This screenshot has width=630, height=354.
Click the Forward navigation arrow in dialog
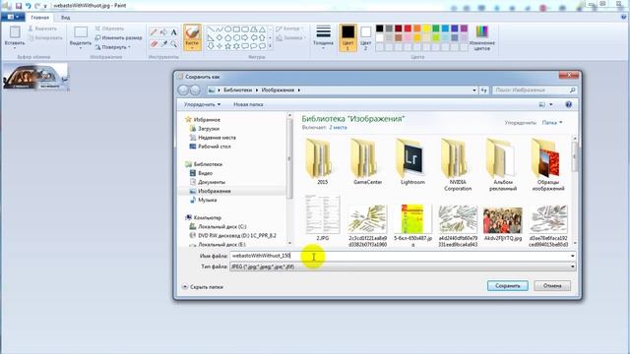[x=195, y=89]
